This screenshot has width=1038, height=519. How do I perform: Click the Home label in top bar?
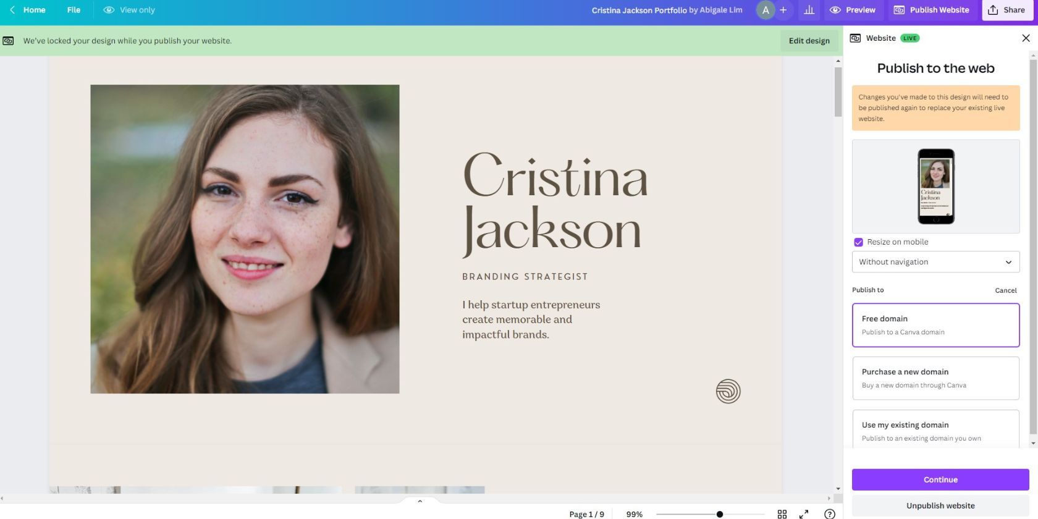click(x=35, y=10)
